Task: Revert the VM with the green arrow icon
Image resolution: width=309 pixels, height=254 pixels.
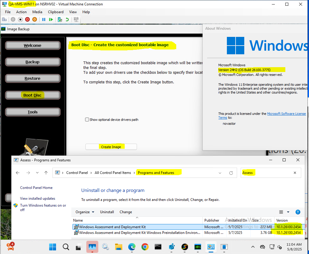Action: [x=67, y=19]
